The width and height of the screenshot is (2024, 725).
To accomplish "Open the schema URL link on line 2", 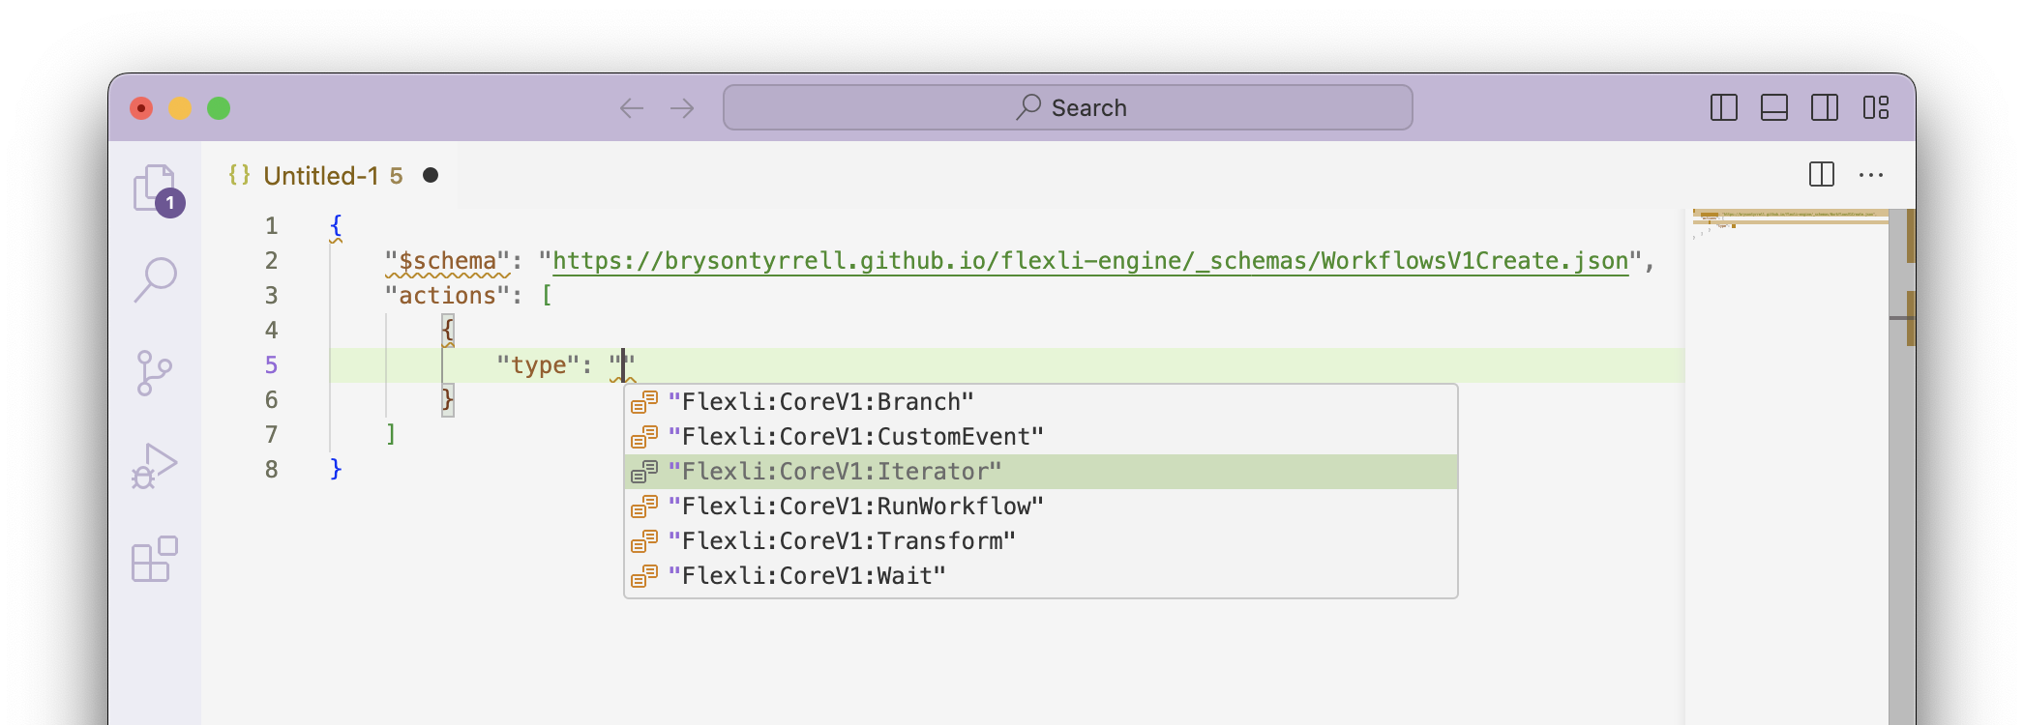I will 1090,261.
